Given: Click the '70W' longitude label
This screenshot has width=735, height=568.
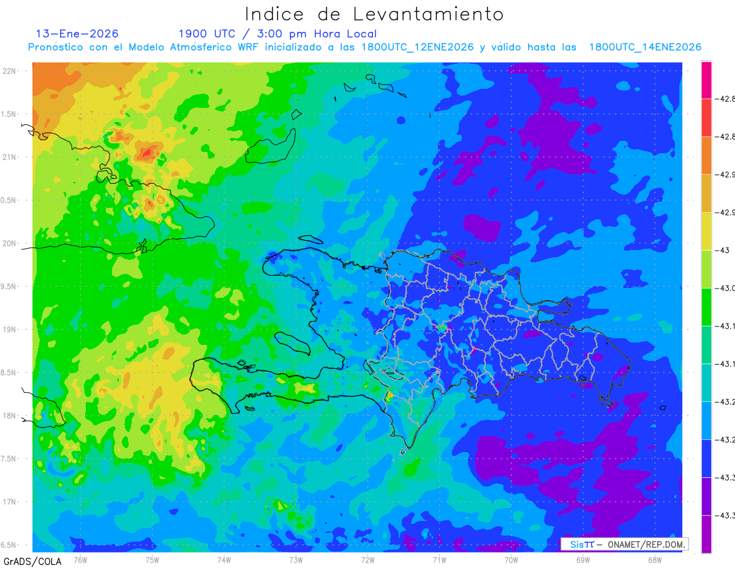Looking at the screenshot, I should click(511, 559).
